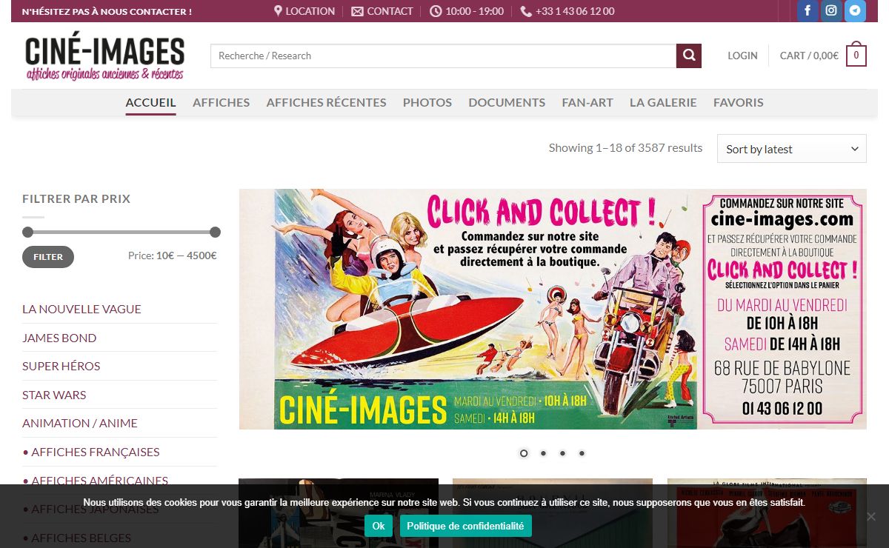Open the FAN-ART menu item

(587, 103)
